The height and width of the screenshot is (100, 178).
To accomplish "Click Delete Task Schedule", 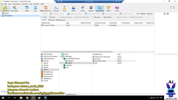I will tap(81, 17).
